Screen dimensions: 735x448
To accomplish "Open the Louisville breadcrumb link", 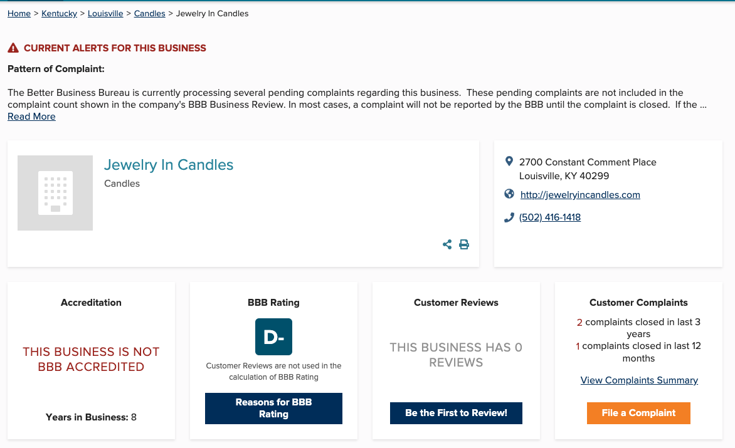I will (x=105, y=14).
